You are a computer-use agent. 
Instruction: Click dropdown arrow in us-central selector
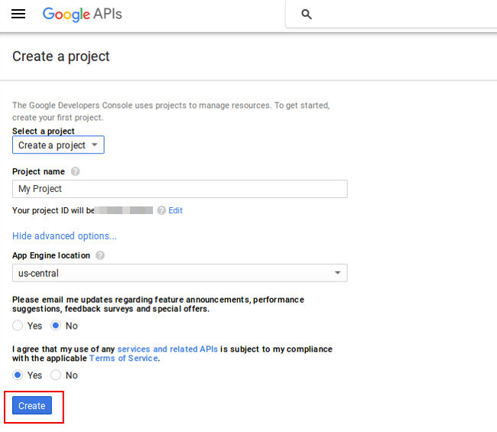[337, 273]
